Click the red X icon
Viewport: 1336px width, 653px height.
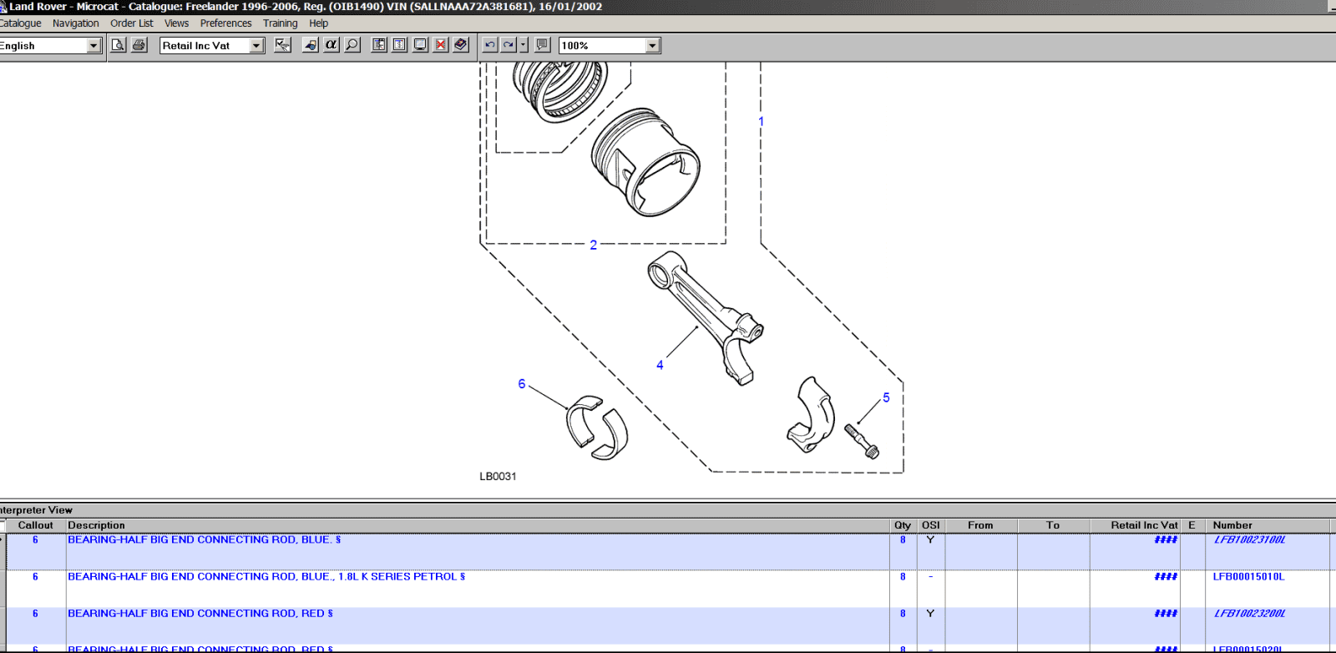[441, 45]
